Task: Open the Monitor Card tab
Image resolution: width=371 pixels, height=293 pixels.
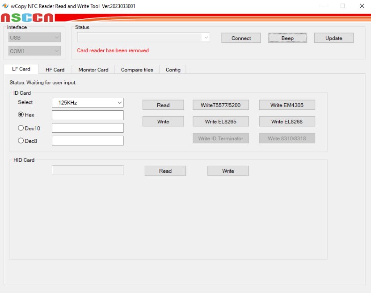Action: click(x=93, y=70)
